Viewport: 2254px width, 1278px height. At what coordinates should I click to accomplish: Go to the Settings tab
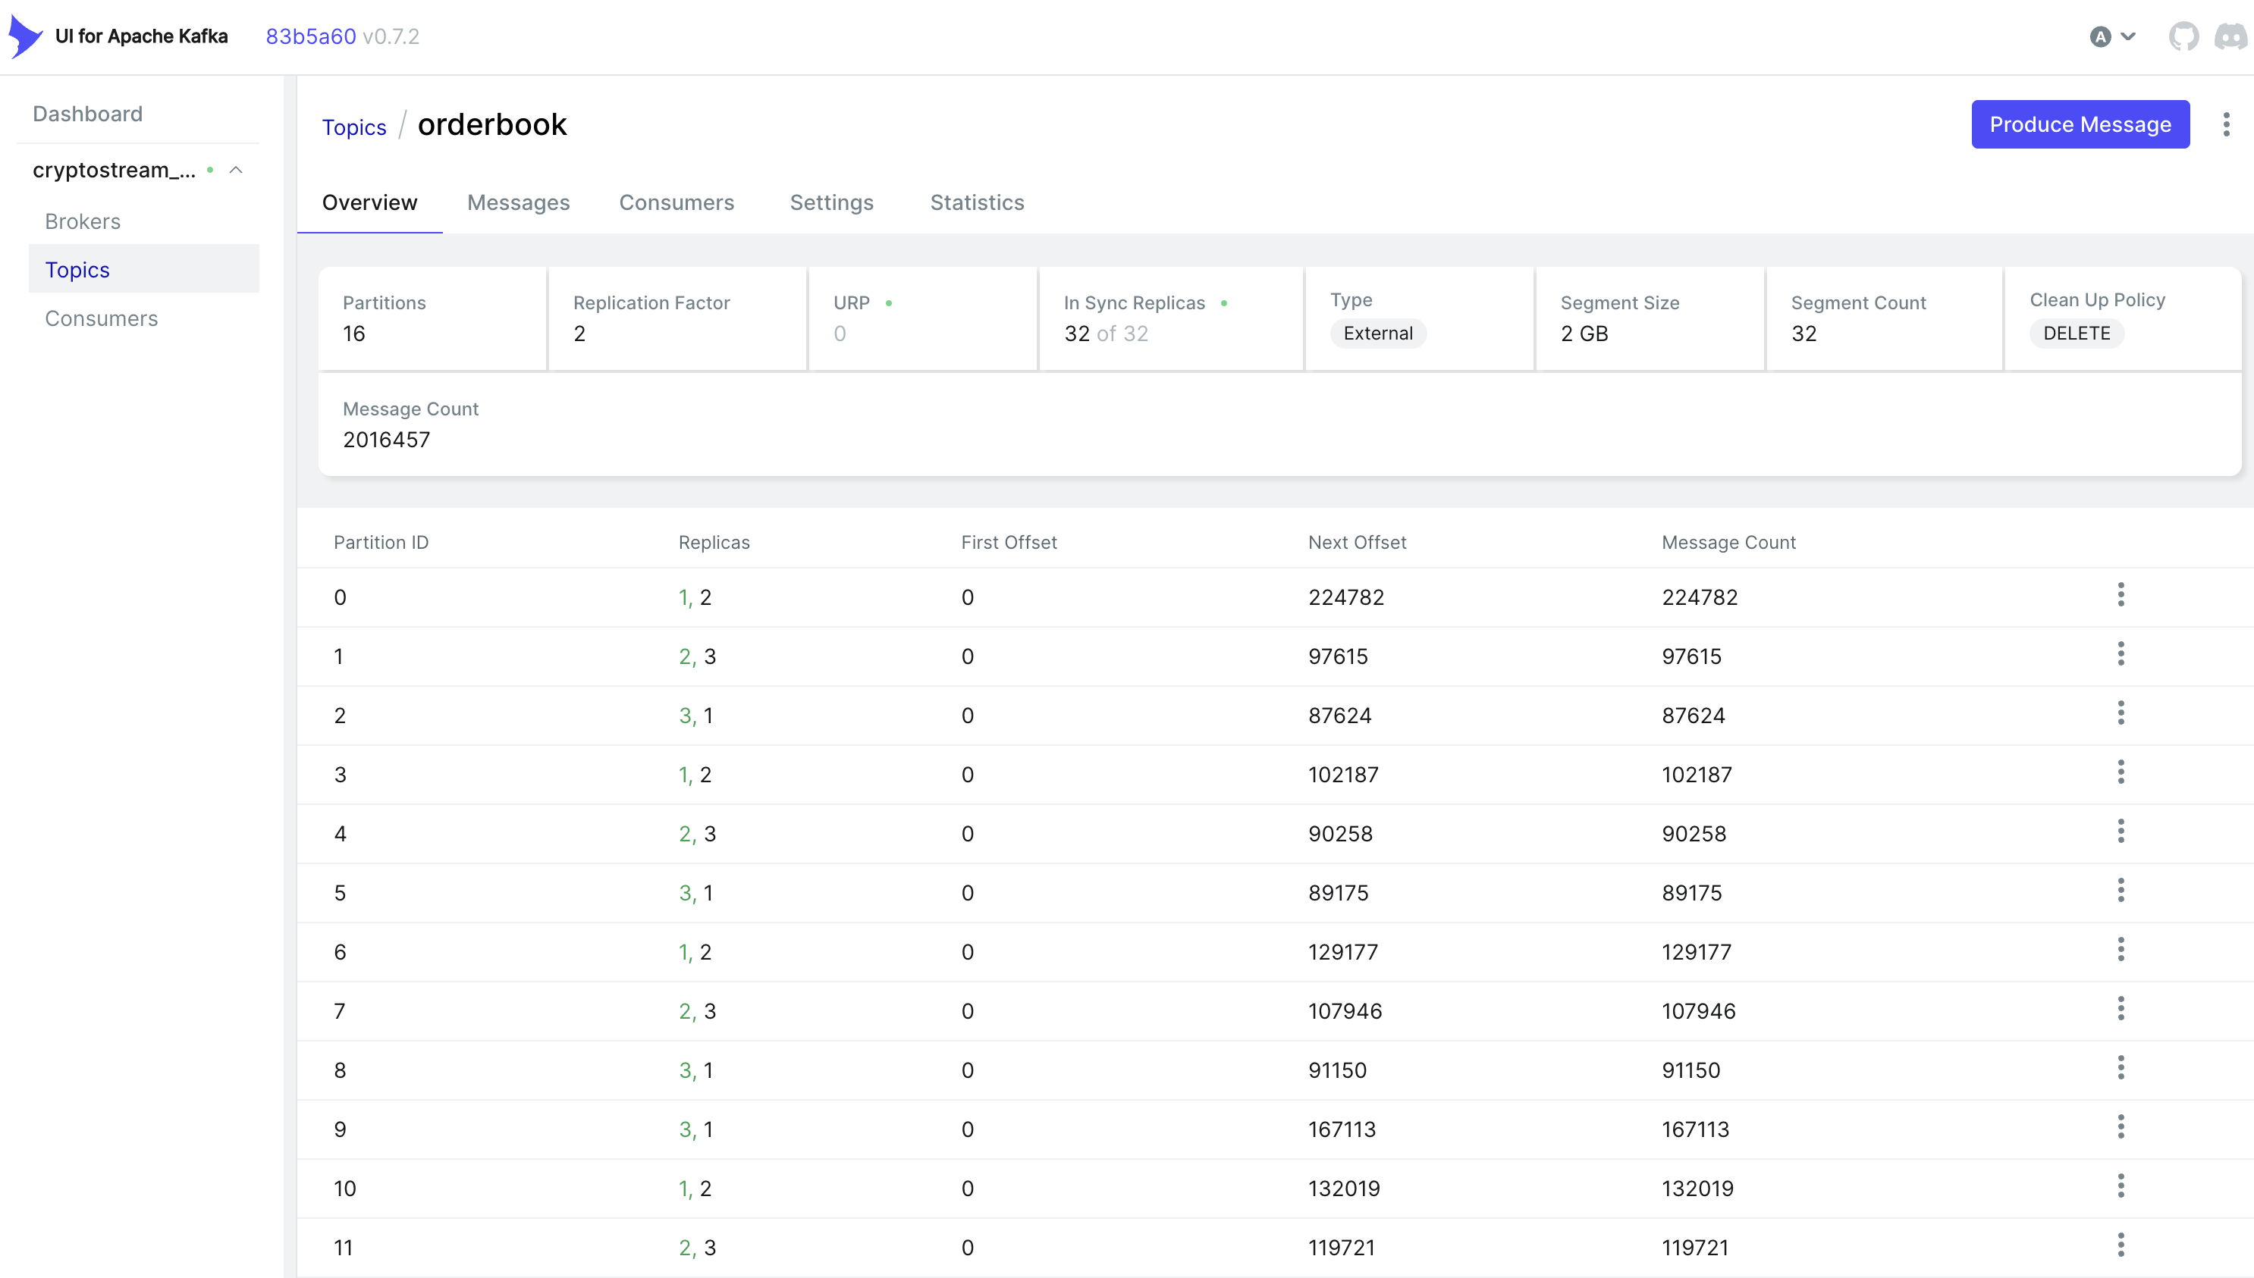(x=830, y=202)
